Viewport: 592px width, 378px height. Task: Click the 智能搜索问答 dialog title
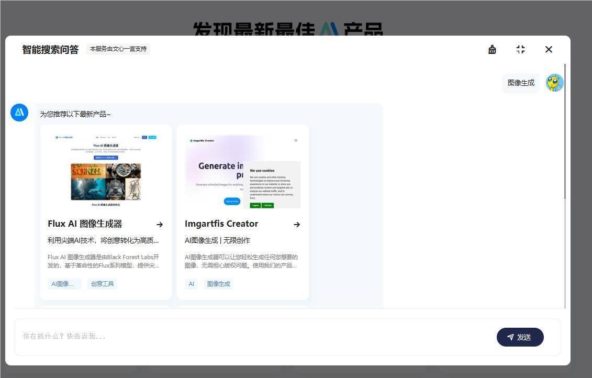[x=50, y=49]
